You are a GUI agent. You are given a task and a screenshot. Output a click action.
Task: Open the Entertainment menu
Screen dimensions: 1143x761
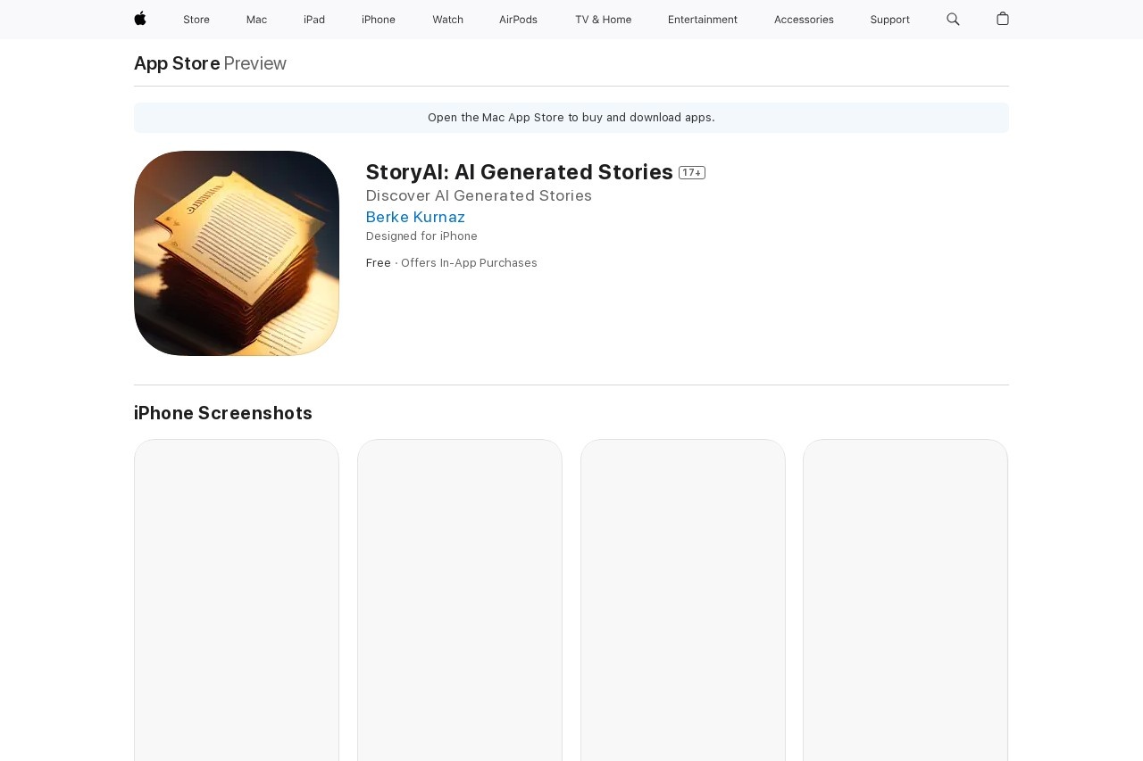[x=703, y=20]
